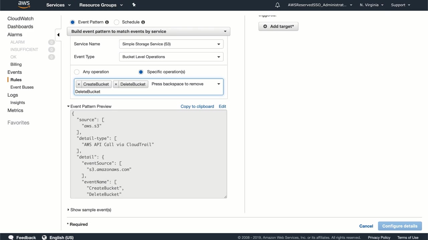Click the AWS logo home icon
The image size is (428, 240).
[24, 5]
